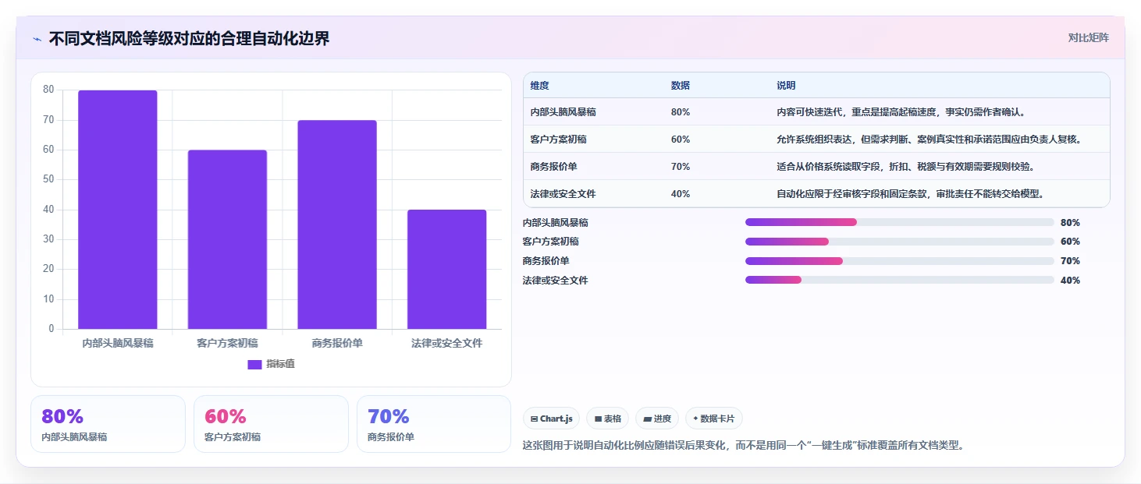Click the 说明 column header

pyautogui.click(x=786, y=86)
